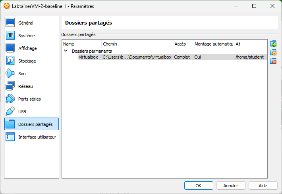Open the Affichage settings section

pos(27,48)
